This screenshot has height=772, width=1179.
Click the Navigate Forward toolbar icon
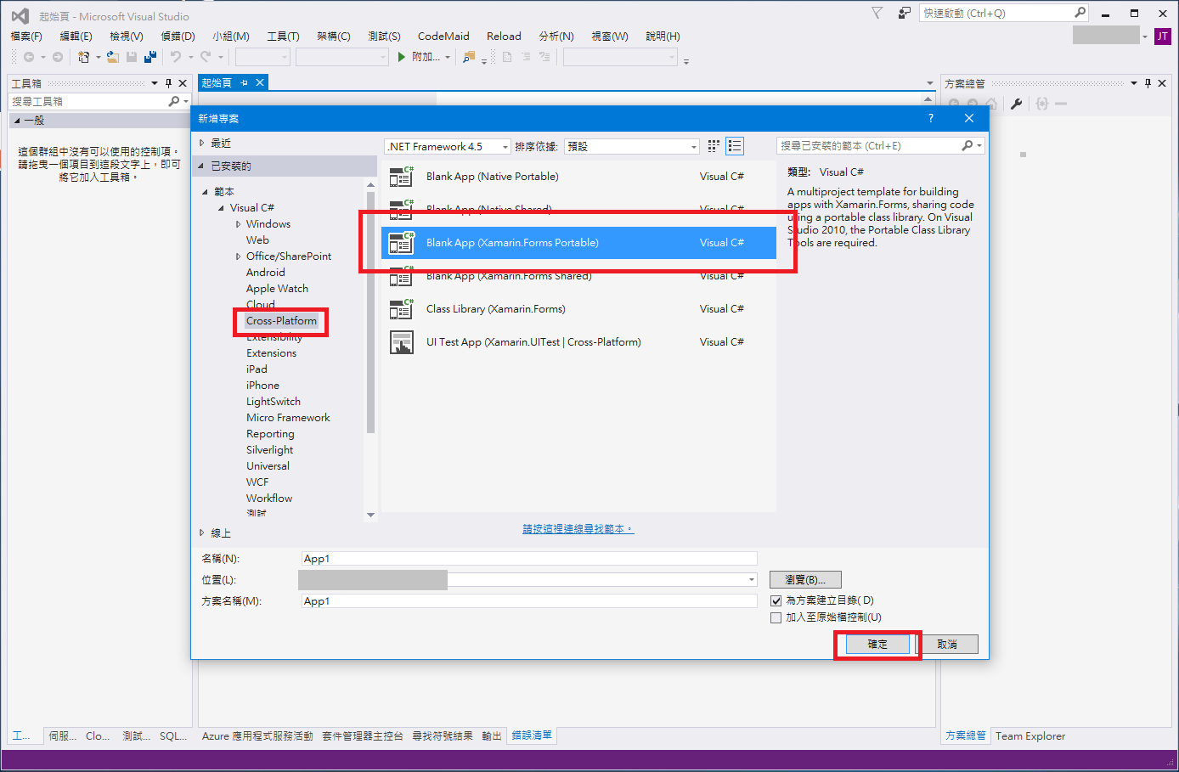[58, 57]
